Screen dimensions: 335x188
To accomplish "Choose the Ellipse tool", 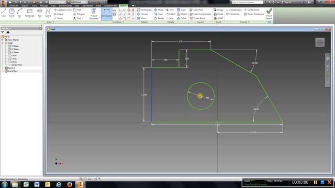I will [x=59, y=14].
